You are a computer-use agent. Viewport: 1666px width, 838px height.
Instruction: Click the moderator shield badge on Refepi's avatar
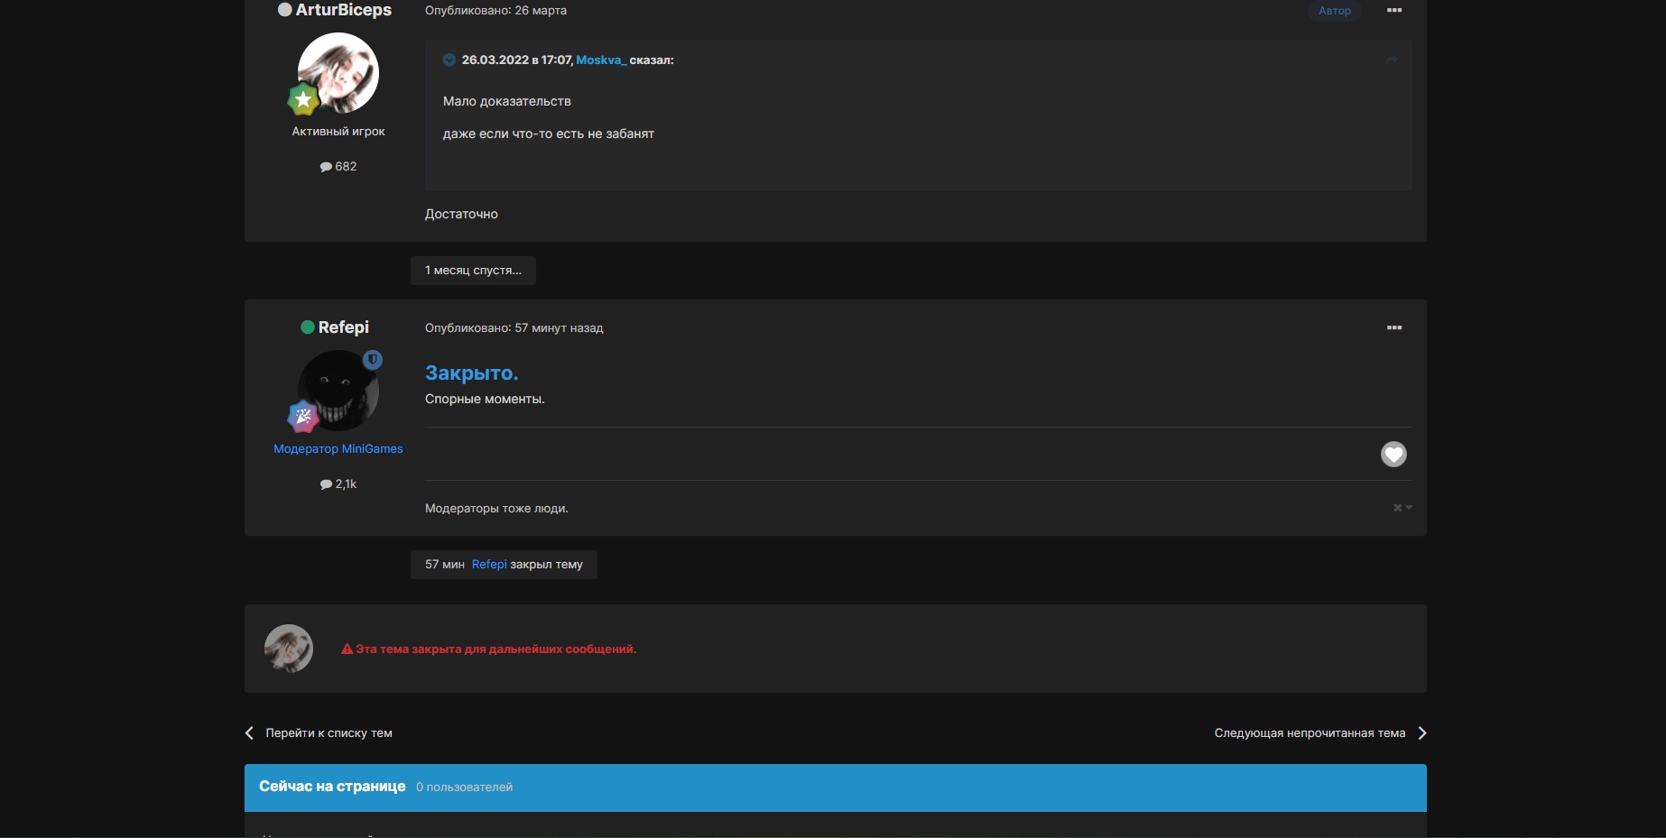373,360
